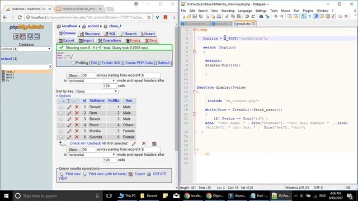Click the 'Create PHP Code' link
358x201 pixels.
(x=139, y=63)
